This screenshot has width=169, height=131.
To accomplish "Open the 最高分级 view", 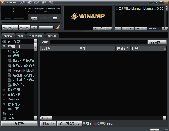I will click(19, 85).
